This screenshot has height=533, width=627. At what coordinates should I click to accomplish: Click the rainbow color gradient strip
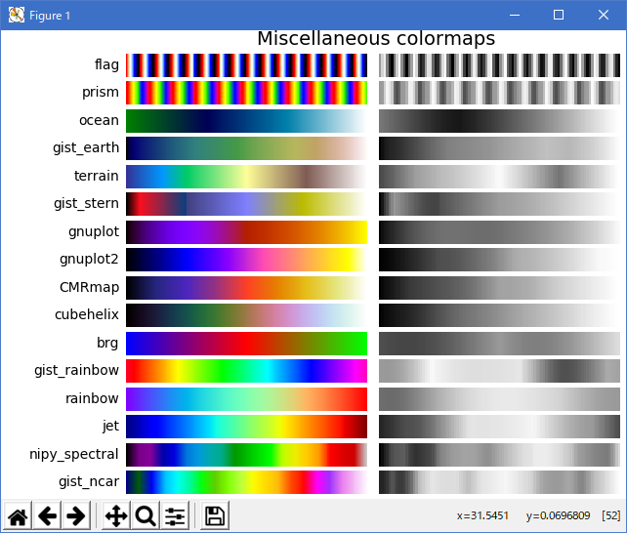point(247,398)
